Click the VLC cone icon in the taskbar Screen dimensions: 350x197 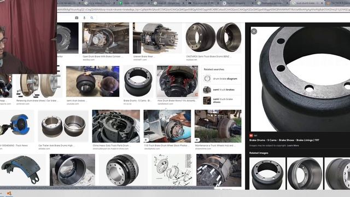(9, 193)
